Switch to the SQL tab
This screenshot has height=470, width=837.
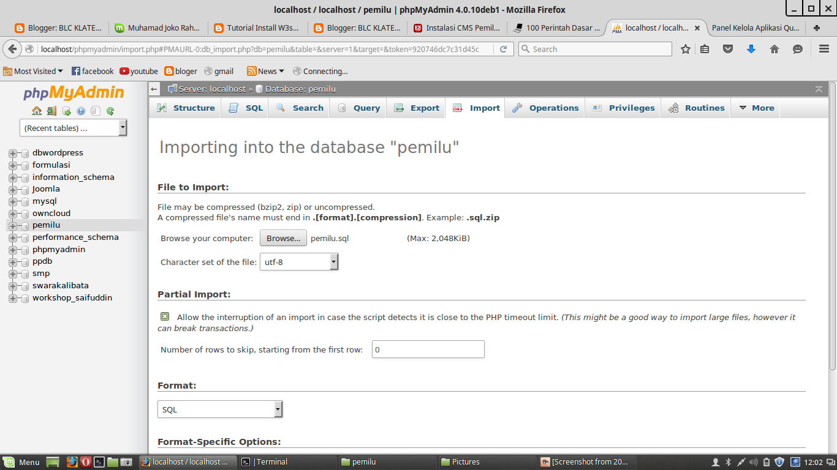click(x=246, y=108)
